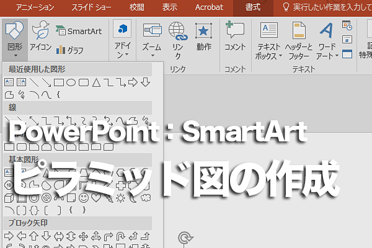Open the アニメーション ribbon tab
This screenshot has width=372, height=248.
click(35, 7)
